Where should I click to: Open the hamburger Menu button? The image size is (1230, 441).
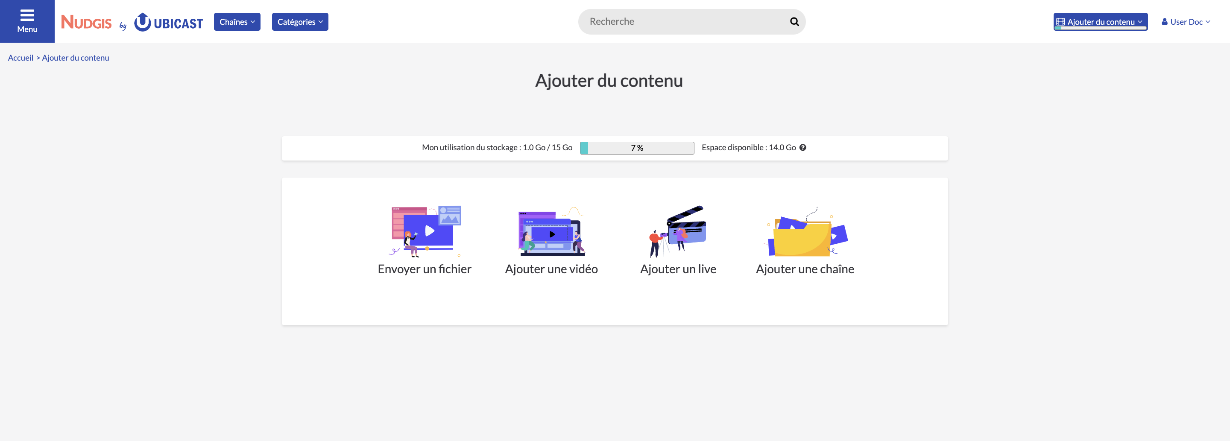pos(27,21)
